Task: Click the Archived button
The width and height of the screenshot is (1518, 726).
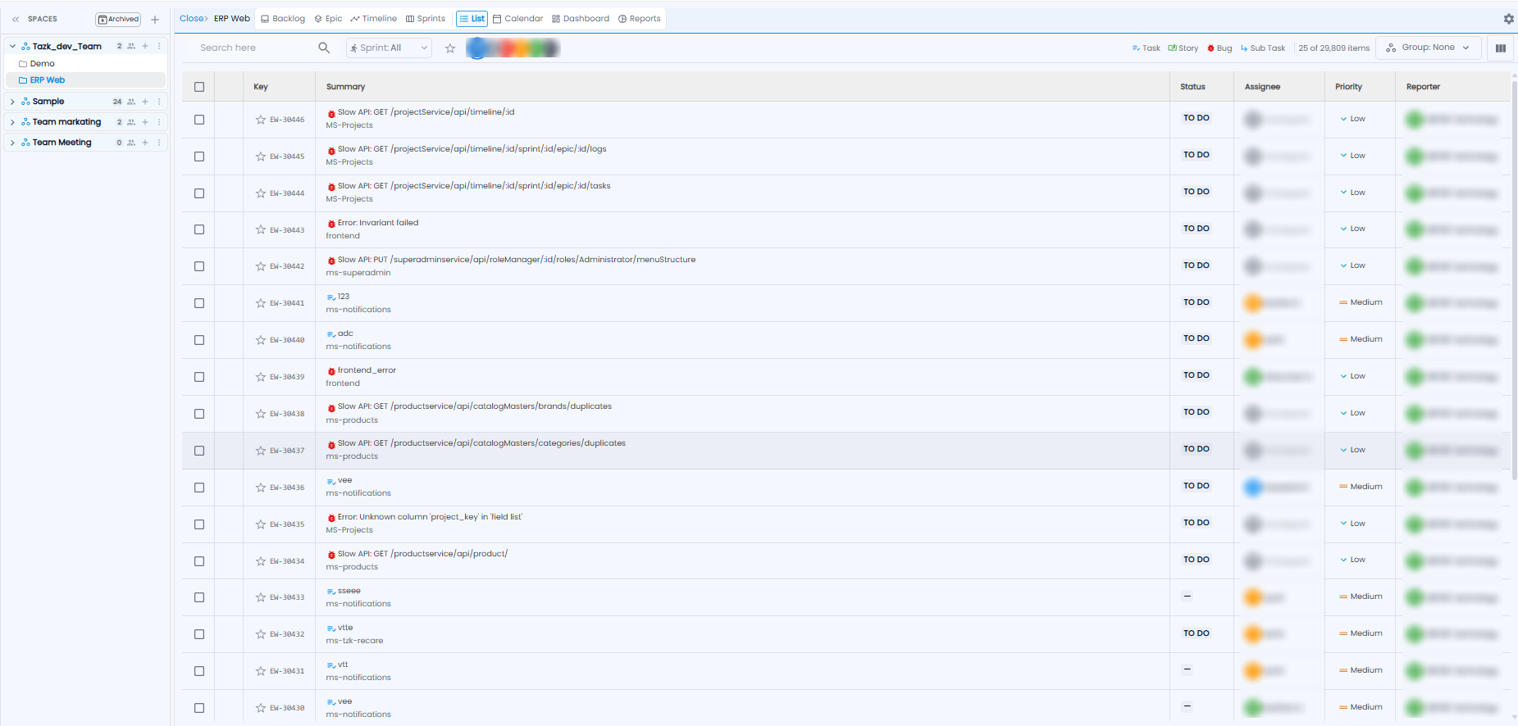Action: 119,19
